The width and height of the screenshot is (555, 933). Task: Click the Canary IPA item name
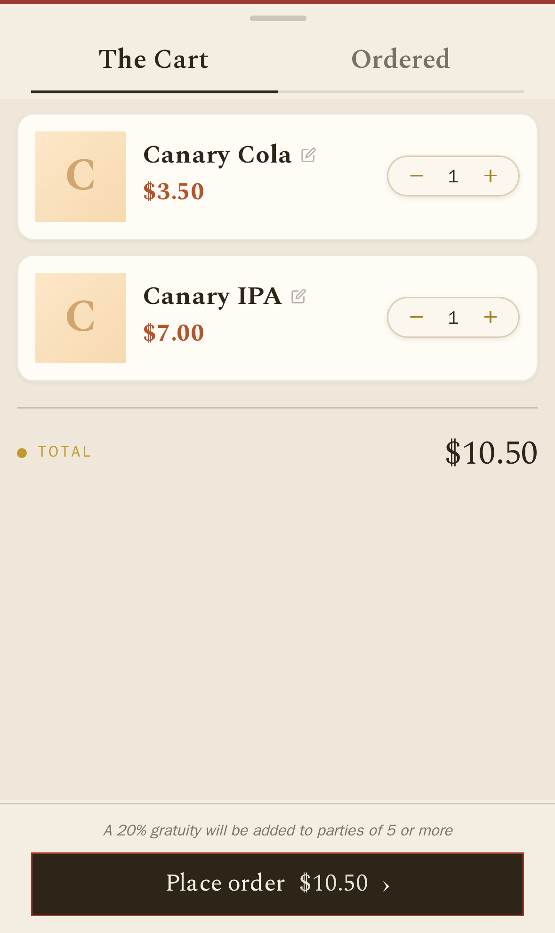coord(212,296)
